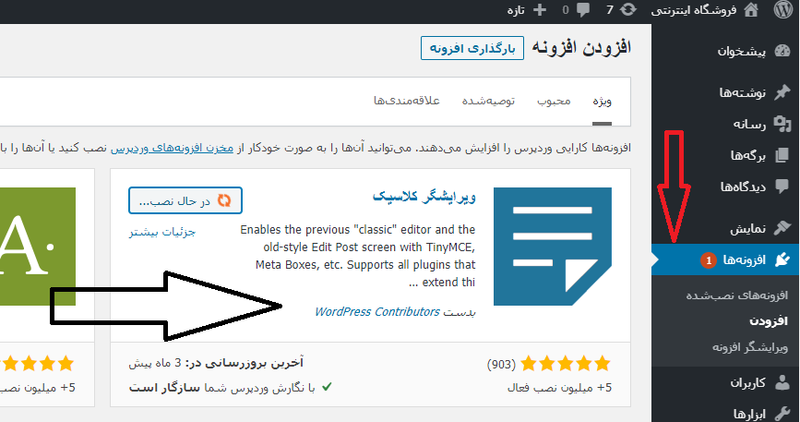Open مخزن افزونه‌های وردپرس link
800x422 pixels.
[172, 148]
